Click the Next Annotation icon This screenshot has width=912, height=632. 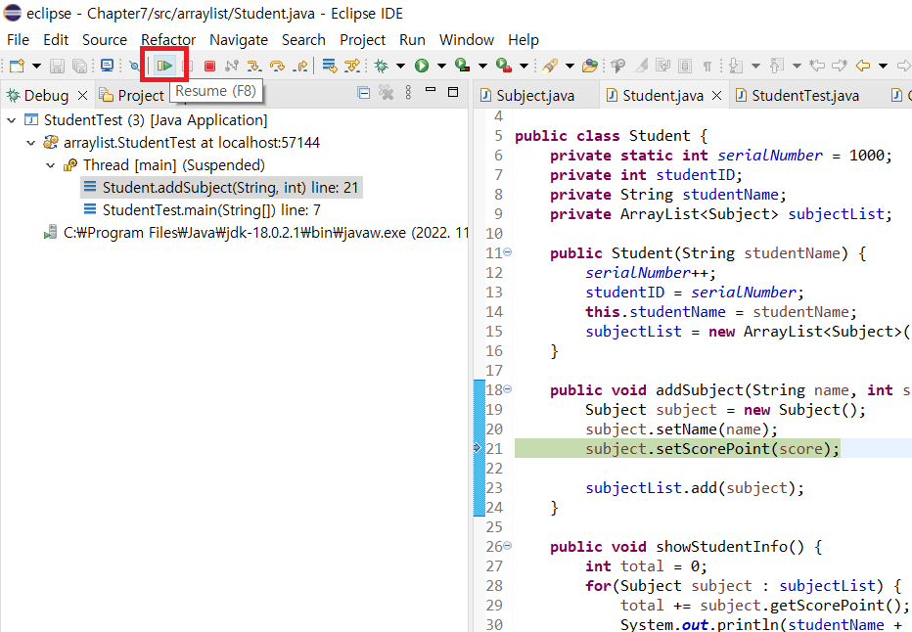point(736,66)
